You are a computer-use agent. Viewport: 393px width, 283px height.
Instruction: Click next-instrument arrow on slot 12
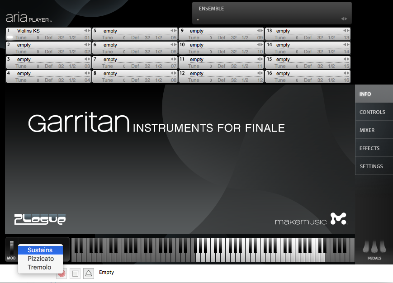point(262,73)
